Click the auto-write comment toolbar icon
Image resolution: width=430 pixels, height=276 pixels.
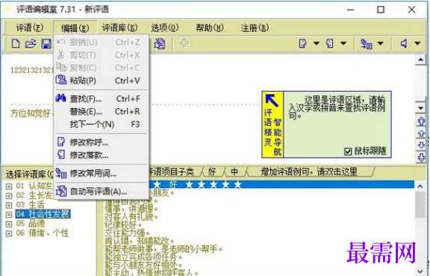click(x=160, y=43)
